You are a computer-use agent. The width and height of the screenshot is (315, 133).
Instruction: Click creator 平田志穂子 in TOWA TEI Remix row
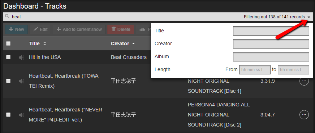pyautogui.click(x=123, y=81)
